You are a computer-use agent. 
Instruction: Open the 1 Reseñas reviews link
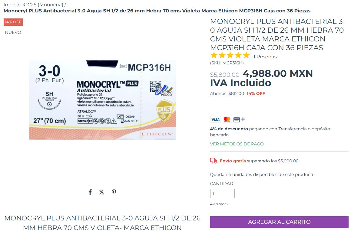[x=265, y=57]
